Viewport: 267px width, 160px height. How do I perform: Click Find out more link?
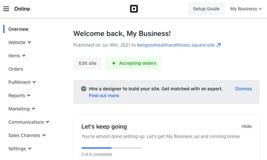(x=104, y=96)
